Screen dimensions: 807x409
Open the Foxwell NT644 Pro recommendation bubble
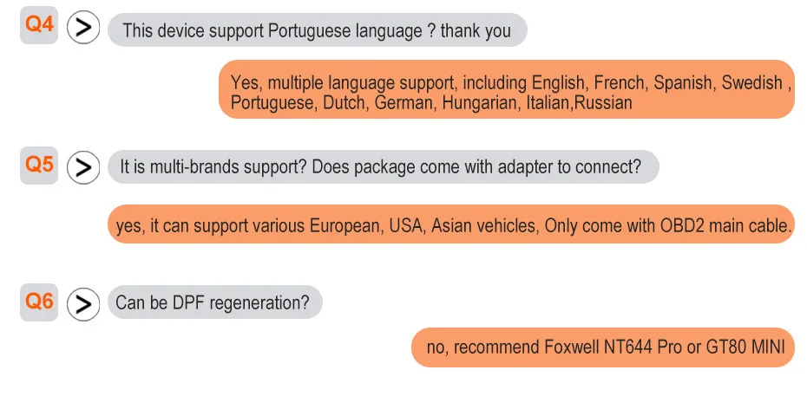pyautogui.click(x=603, y=347)
